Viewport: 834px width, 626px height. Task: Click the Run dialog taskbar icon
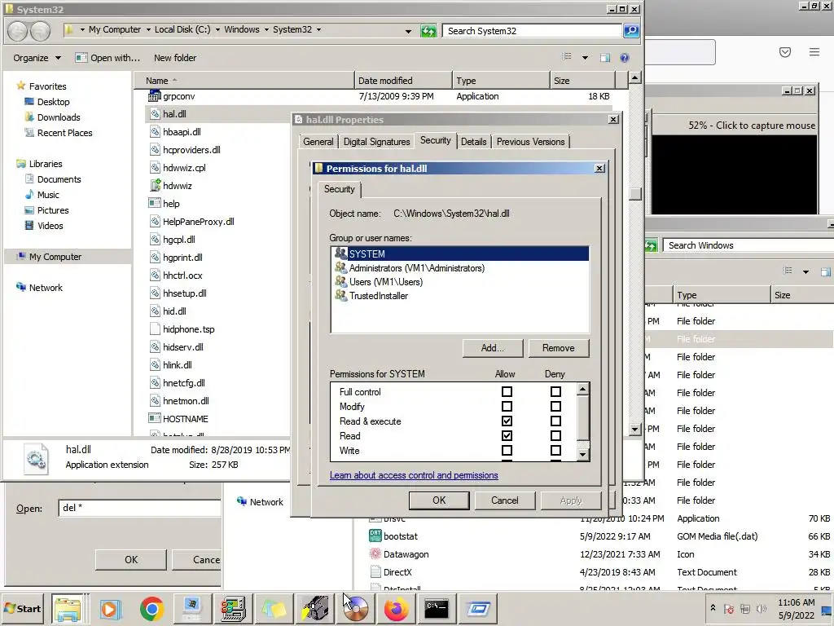(478, 609)
